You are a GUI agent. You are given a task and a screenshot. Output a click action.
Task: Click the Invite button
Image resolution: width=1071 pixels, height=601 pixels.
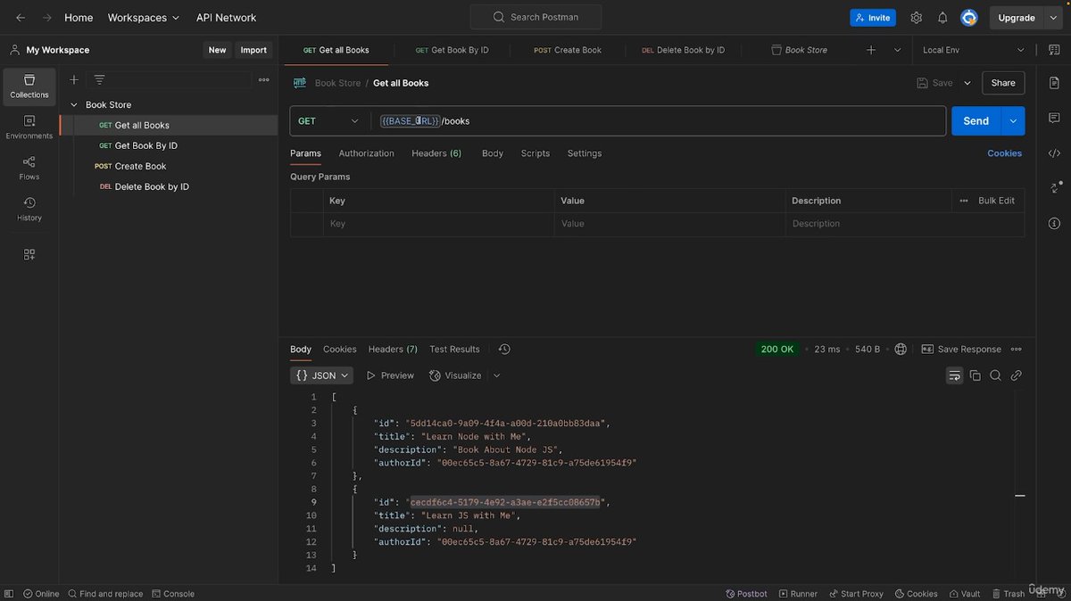coord(873,18)
